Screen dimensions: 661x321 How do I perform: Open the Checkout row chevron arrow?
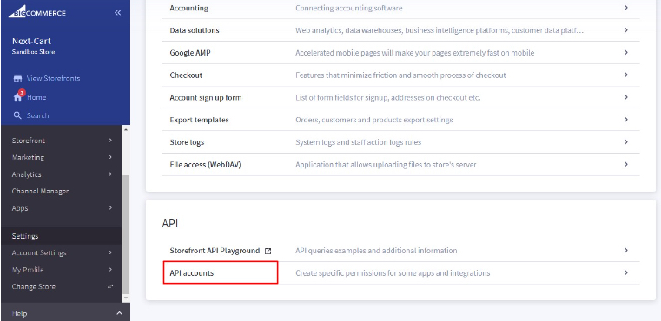click(x=626, y=75)
